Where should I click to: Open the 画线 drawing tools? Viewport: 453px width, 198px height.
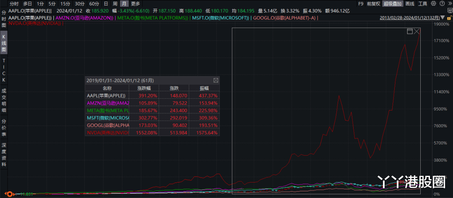(410, 4)
